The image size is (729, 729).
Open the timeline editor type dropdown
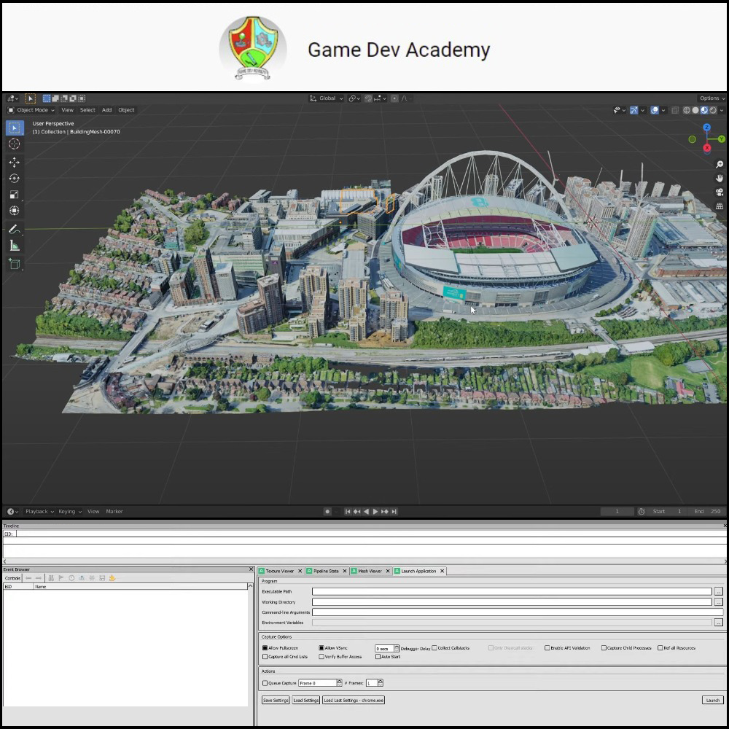(12, 512)
